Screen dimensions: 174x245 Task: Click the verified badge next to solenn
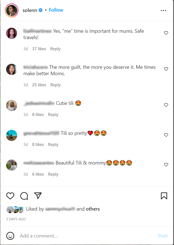[x=40, y=10]
